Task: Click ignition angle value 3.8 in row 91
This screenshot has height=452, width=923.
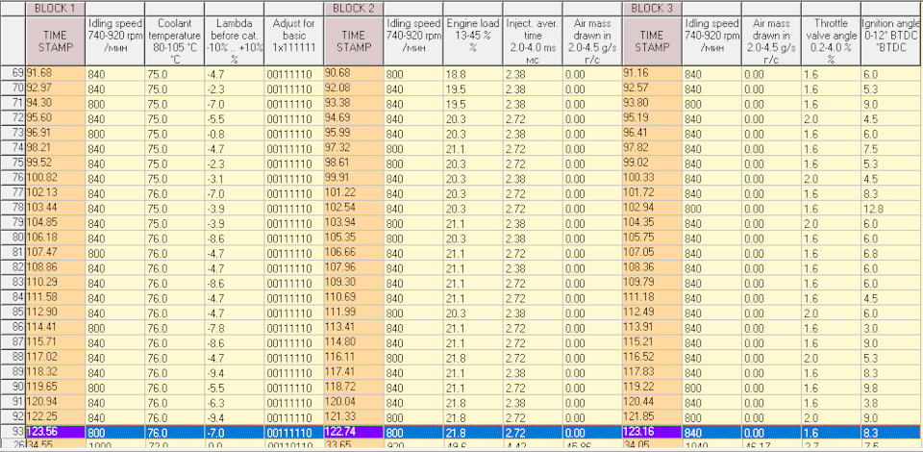Action: (892, 402)
